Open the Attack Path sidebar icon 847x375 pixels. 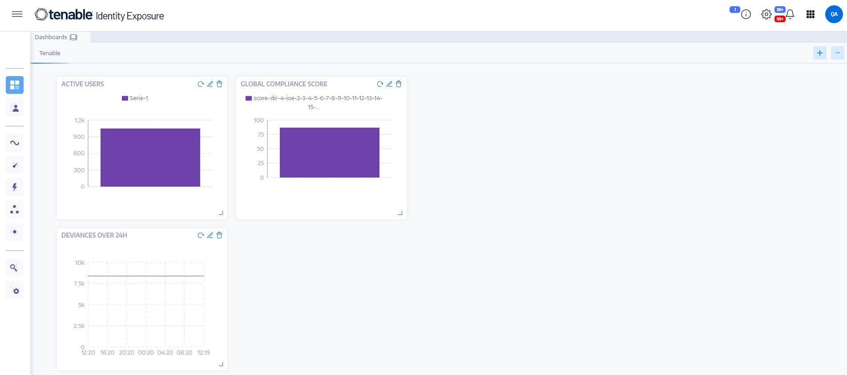click(x=15, y=232)
